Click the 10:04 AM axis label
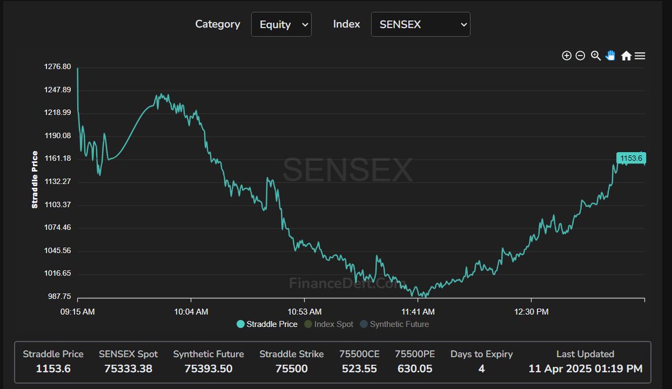 [191, 312]
